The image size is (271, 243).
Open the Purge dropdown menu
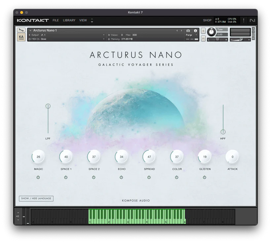188,35
